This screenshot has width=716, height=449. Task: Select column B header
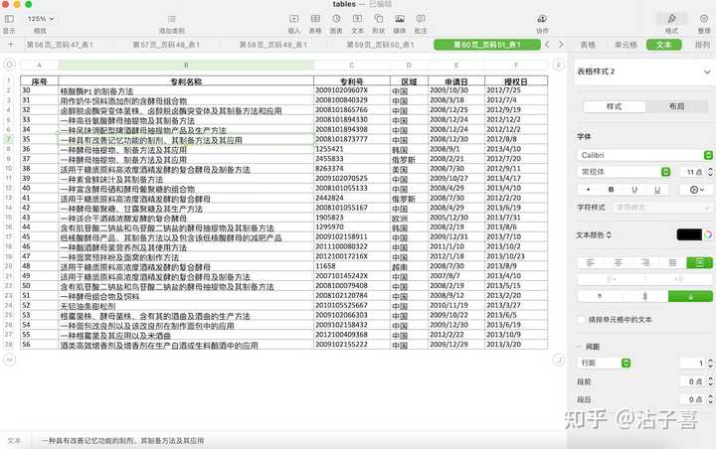click(x=186, y=66)
